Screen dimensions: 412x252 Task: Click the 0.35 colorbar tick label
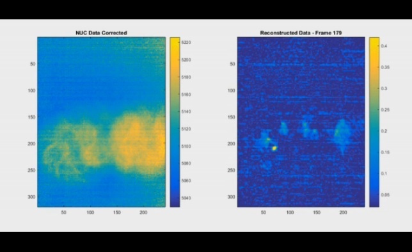385,67
